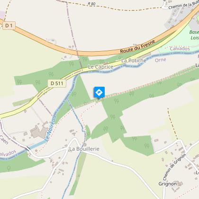199x199 pixels.
Task: Select the Chemin de Grignon street label
Action: [175, 167]
